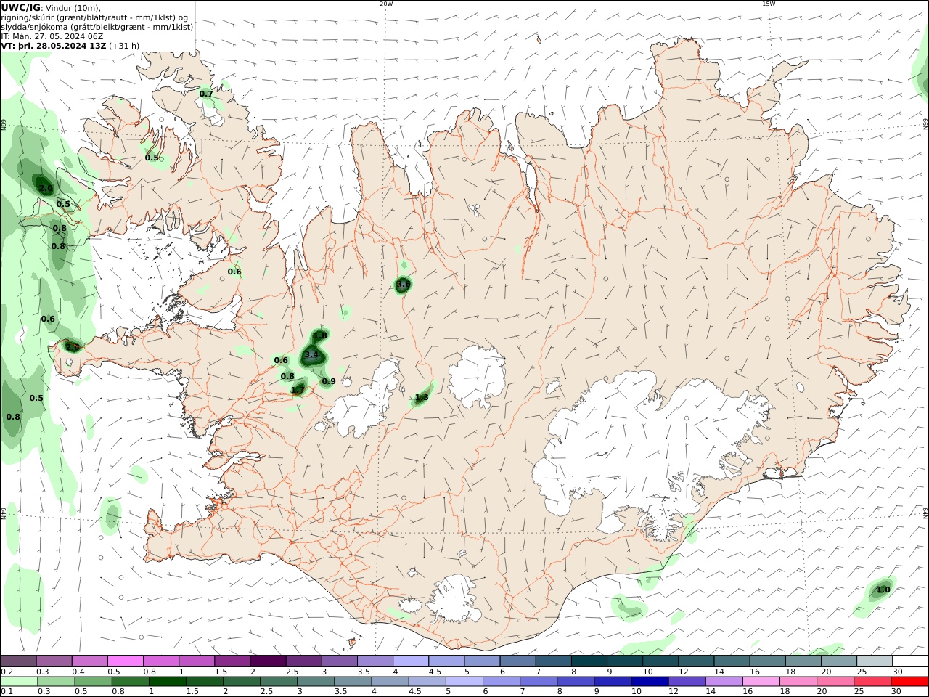The width and height of the screenshot is (929, 697).
Task: Click the 1.3 precipitation value
Action: pos(422,397)
